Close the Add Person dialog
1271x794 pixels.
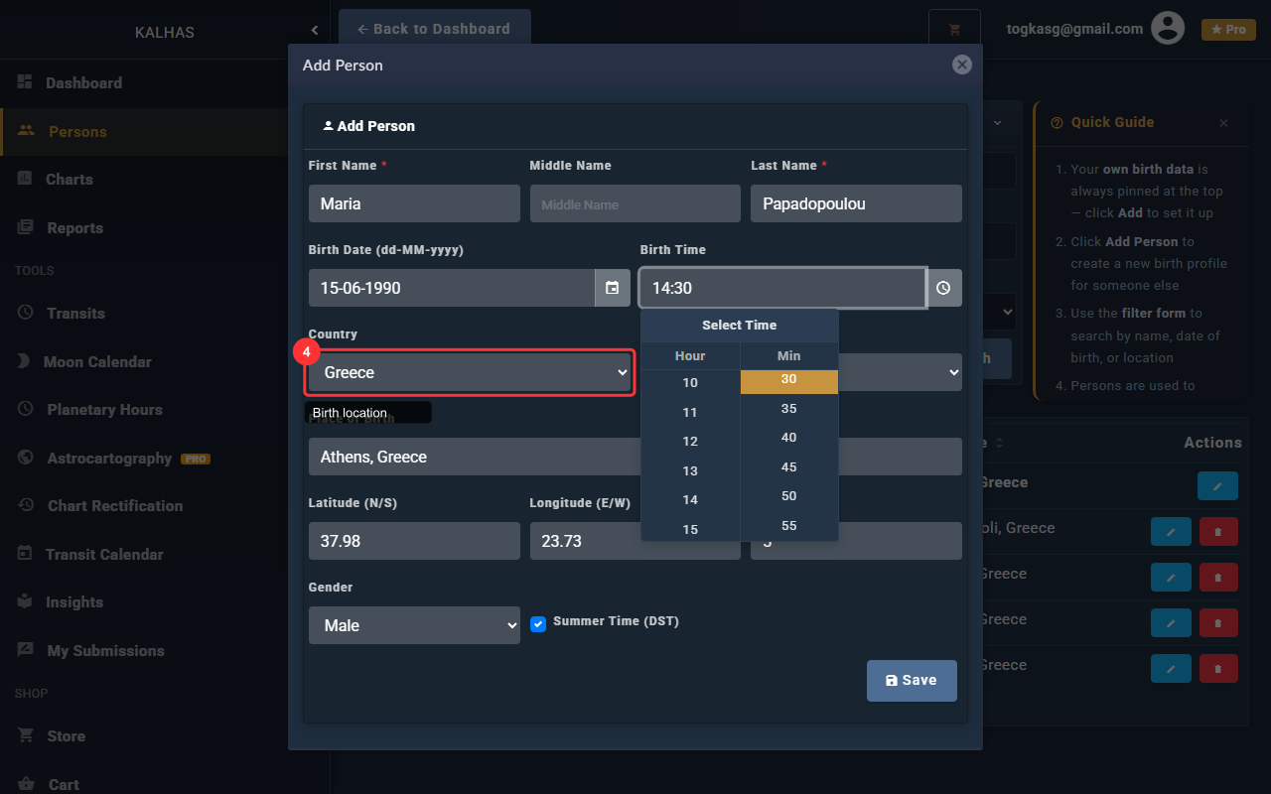coord(961,65)
